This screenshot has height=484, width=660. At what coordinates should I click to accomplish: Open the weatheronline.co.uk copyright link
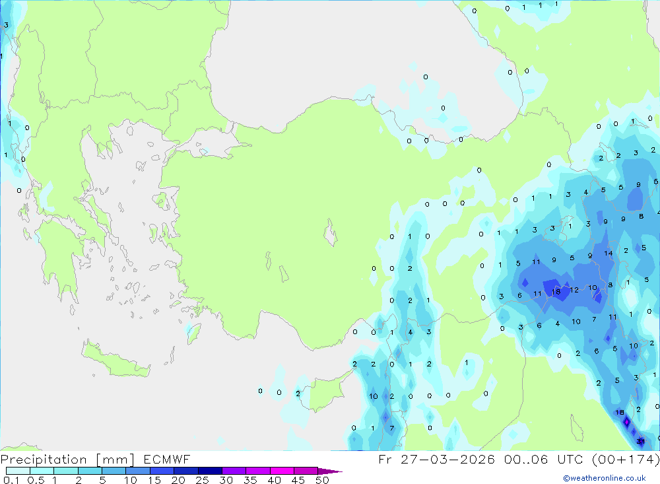[x=605, y=478]
